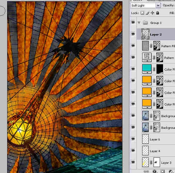The image size is (175, 173).
Task: Hide Layer 6
Action: pyautogui.click(x=133, y=139)
